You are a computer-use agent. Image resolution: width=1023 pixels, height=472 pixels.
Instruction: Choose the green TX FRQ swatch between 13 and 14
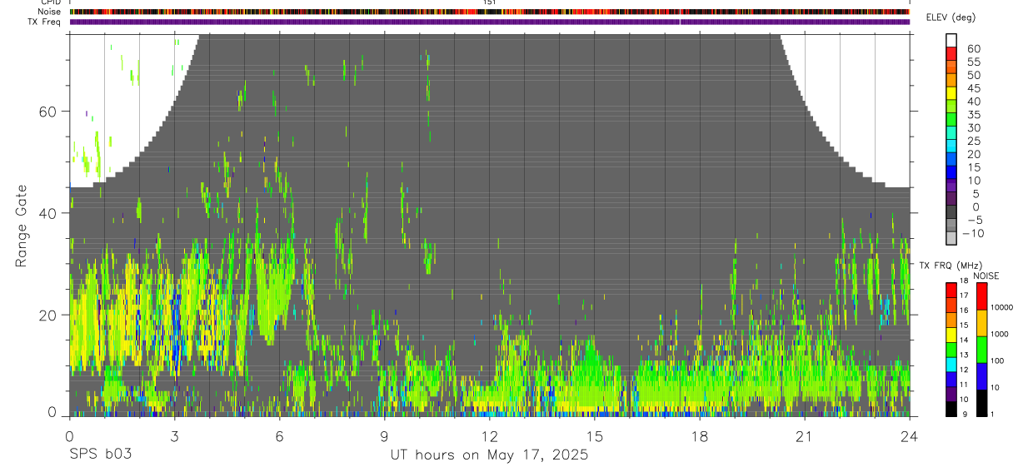(x=951, y=349)
